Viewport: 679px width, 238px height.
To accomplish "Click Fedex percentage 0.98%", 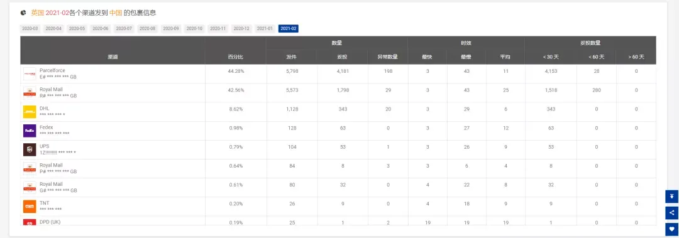I will [x=236, y=128].
